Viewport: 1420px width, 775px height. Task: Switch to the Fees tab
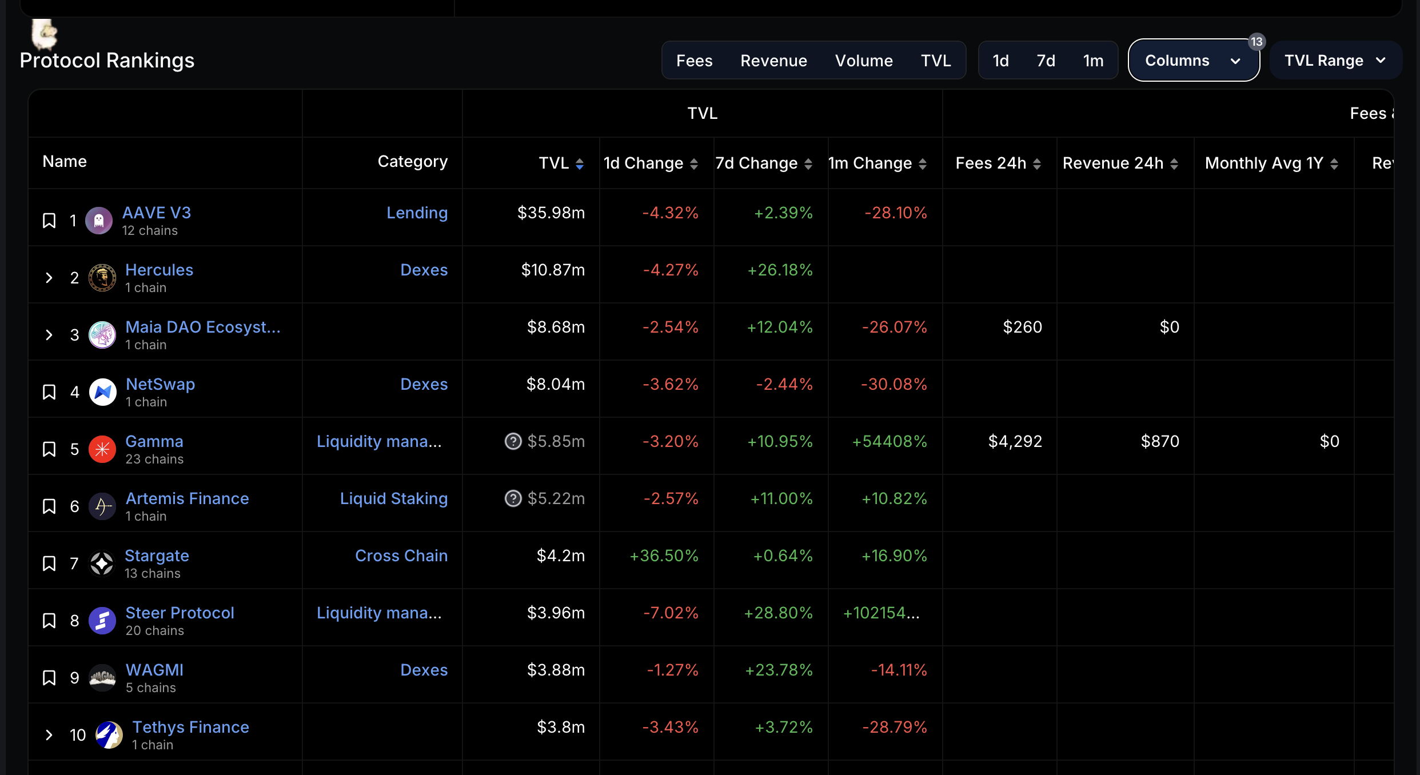[x=694, y=61]
